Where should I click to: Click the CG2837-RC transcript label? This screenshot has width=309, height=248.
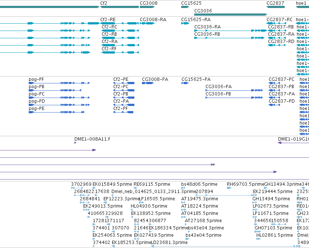(x=280, y=20)
